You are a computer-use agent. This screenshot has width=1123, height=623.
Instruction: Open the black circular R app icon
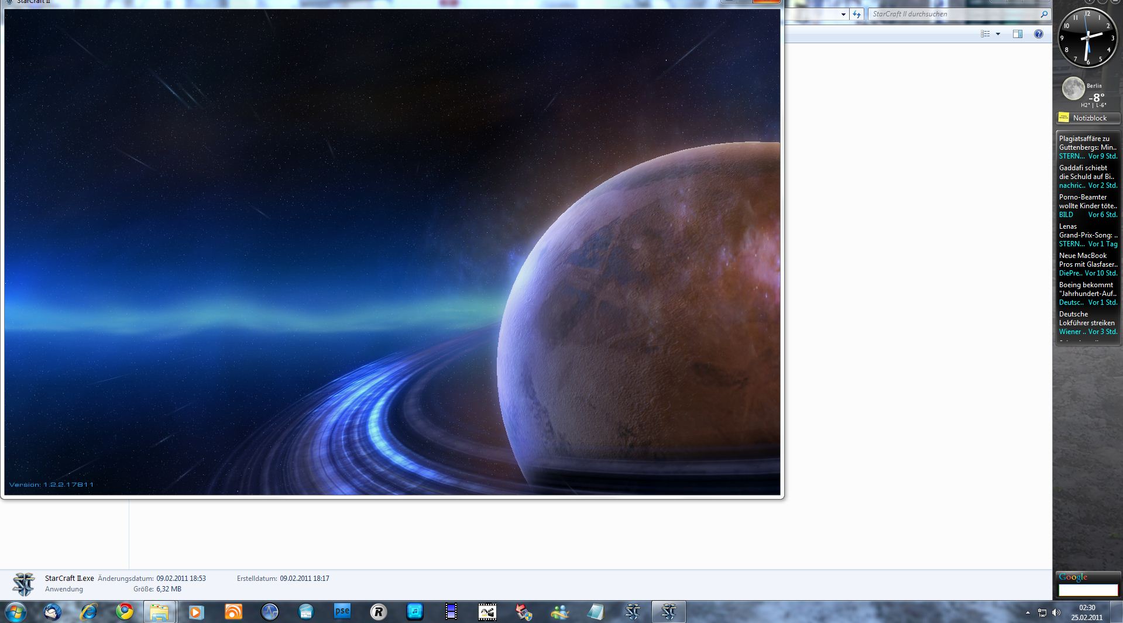(379, 612)
